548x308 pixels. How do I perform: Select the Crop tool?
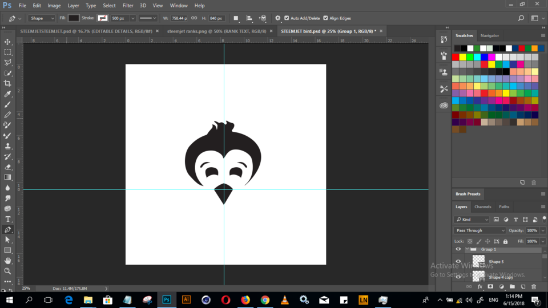(x=7, y=83)
